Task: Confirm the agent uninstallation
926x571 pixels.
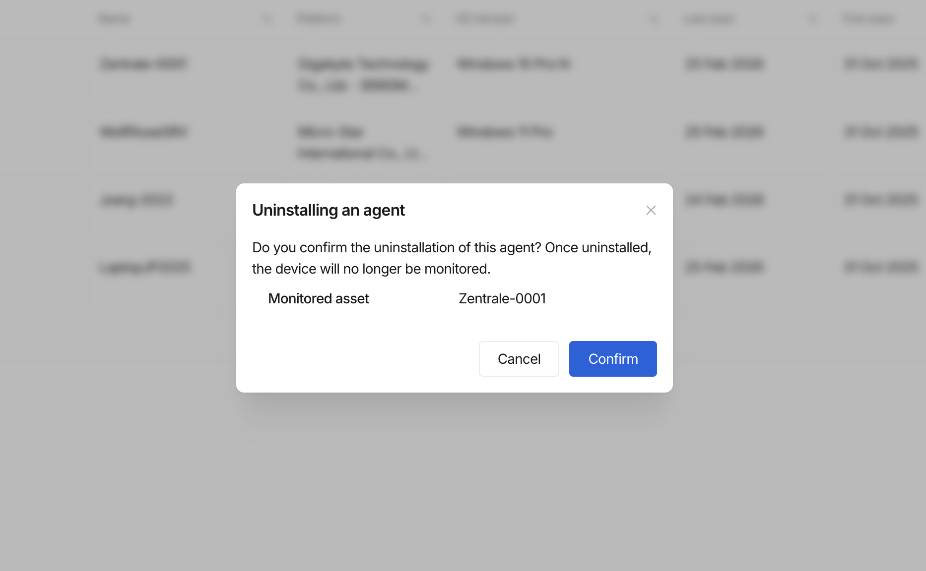Action: click(x=612, y=359)
